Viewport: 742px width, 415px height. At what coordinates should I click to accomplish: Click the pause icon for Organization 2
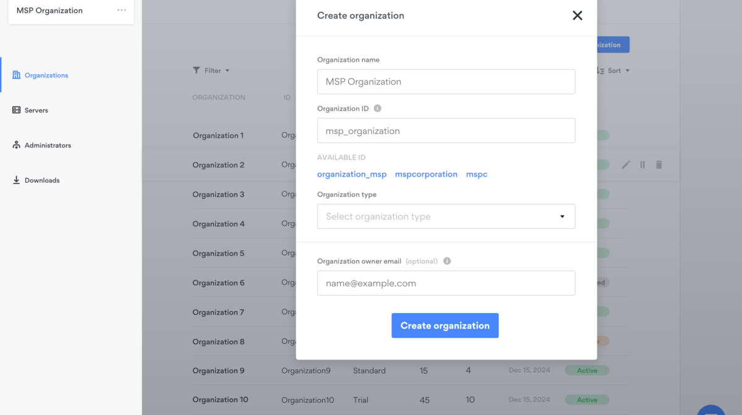[642, 165]
